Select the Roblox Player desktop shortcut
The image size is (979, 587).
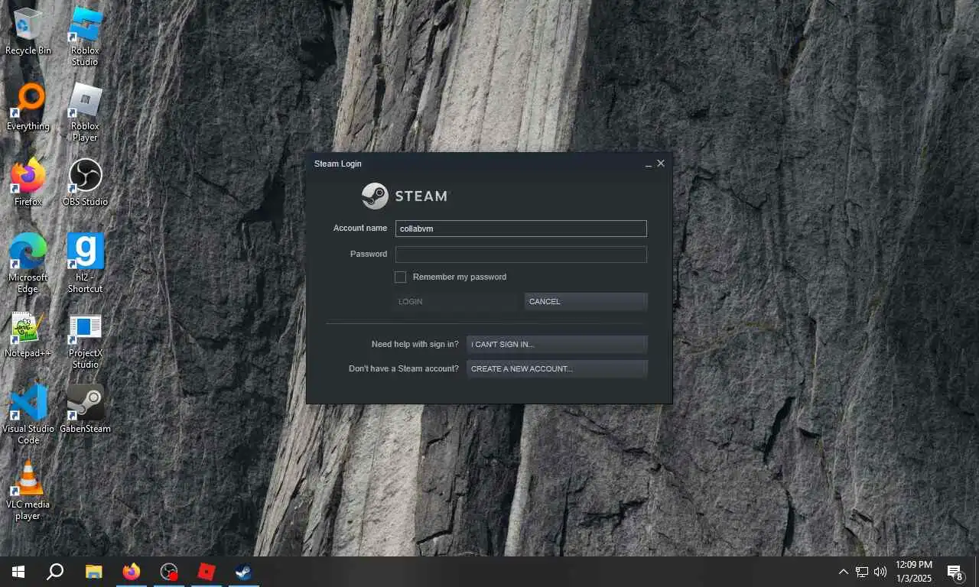85,112
